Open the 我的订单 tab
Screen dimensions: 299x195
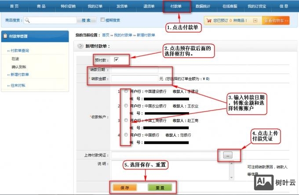pyautogui.click(x=95, y=6)
